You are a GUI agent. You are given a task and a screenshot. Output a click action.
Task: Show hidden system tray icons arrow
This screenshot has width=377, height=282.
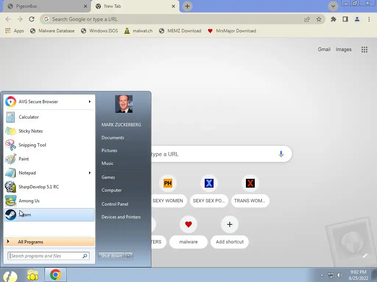click(322, 275)
